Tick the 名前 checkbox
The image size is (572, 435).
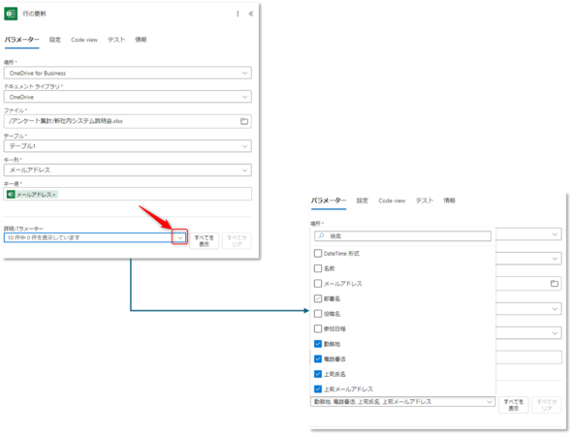pos(318,268)
